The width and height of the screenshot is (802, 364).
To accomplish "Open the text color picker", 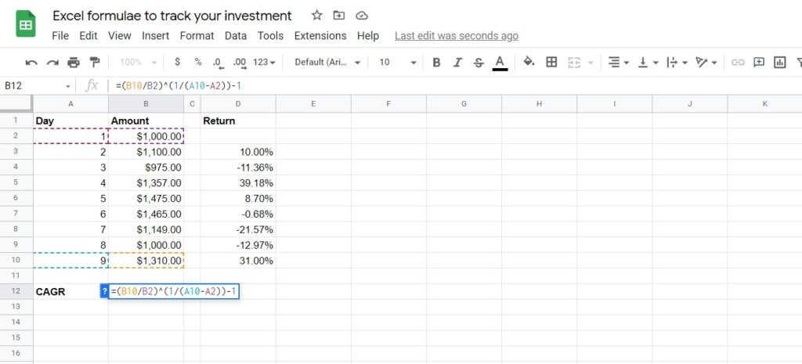I will coord(500,63).
